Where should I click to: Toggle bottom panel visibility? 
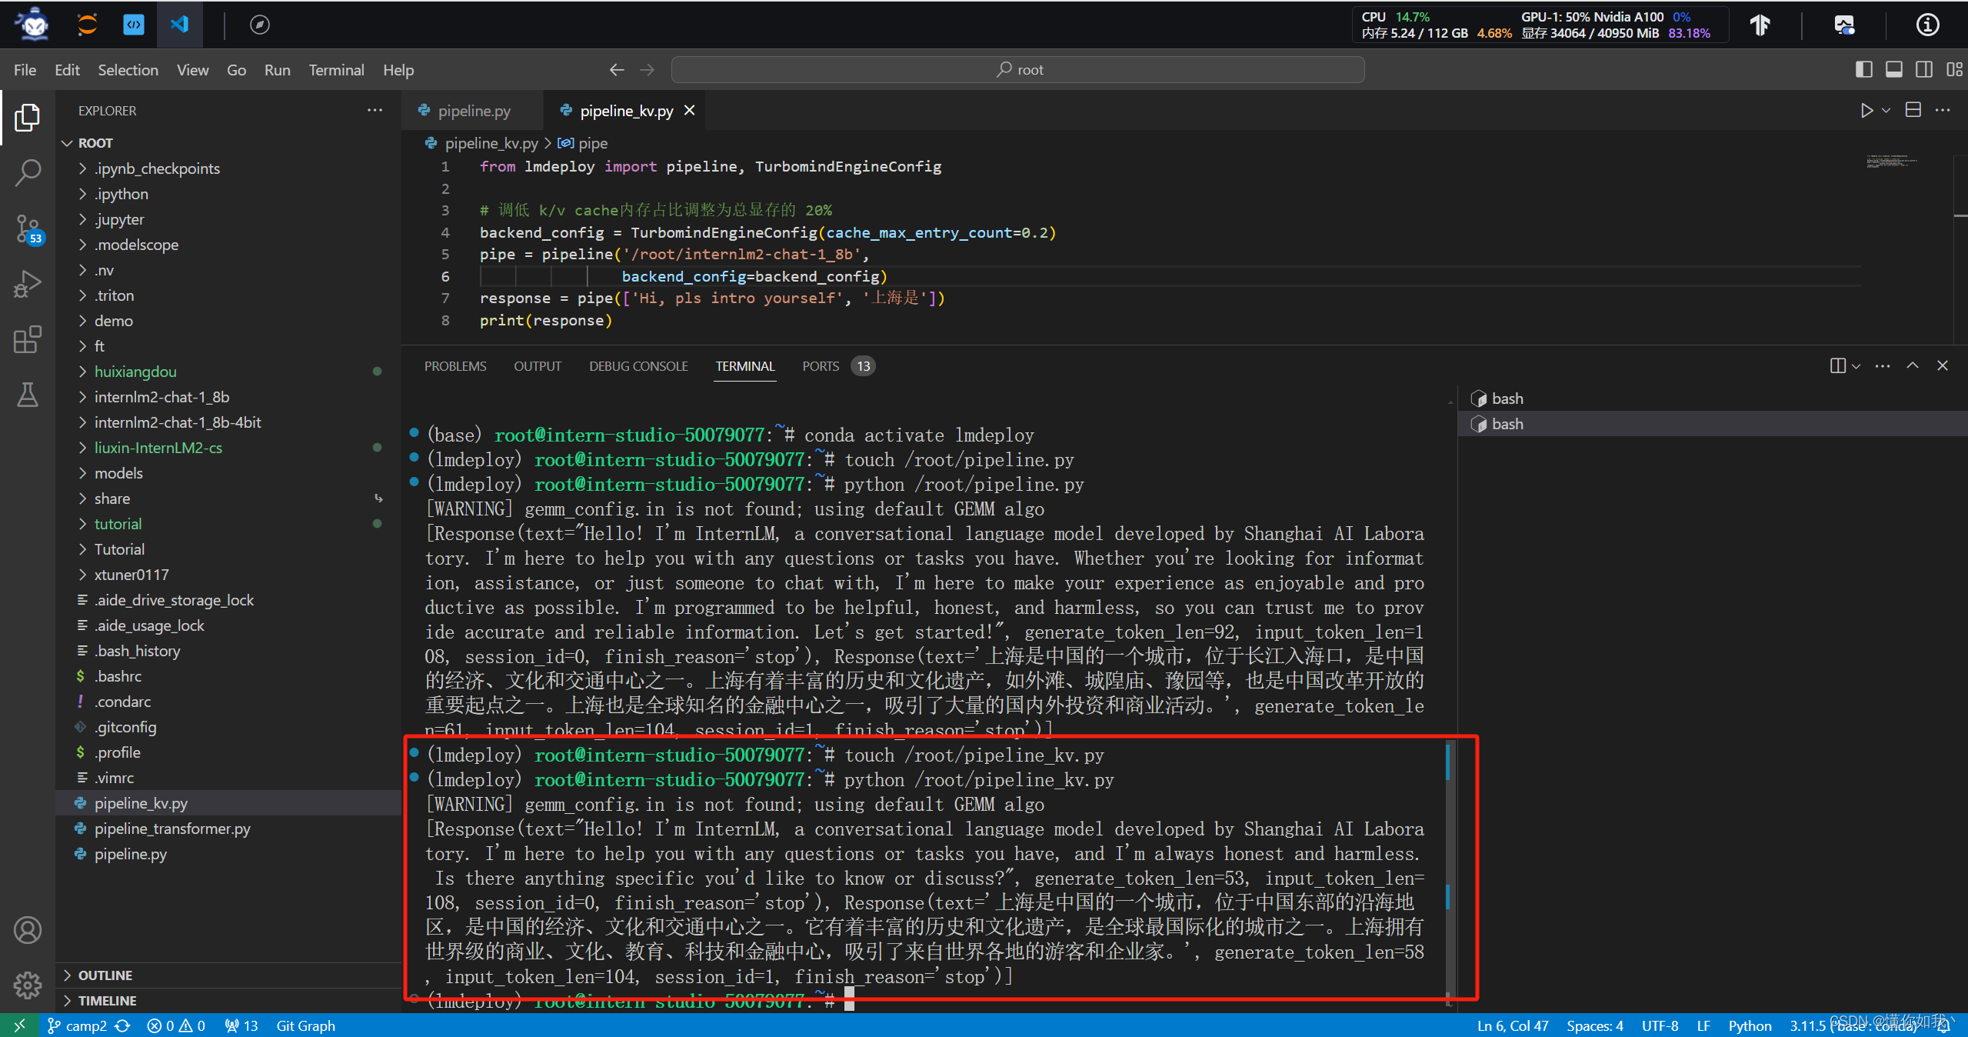[1894, 70]
